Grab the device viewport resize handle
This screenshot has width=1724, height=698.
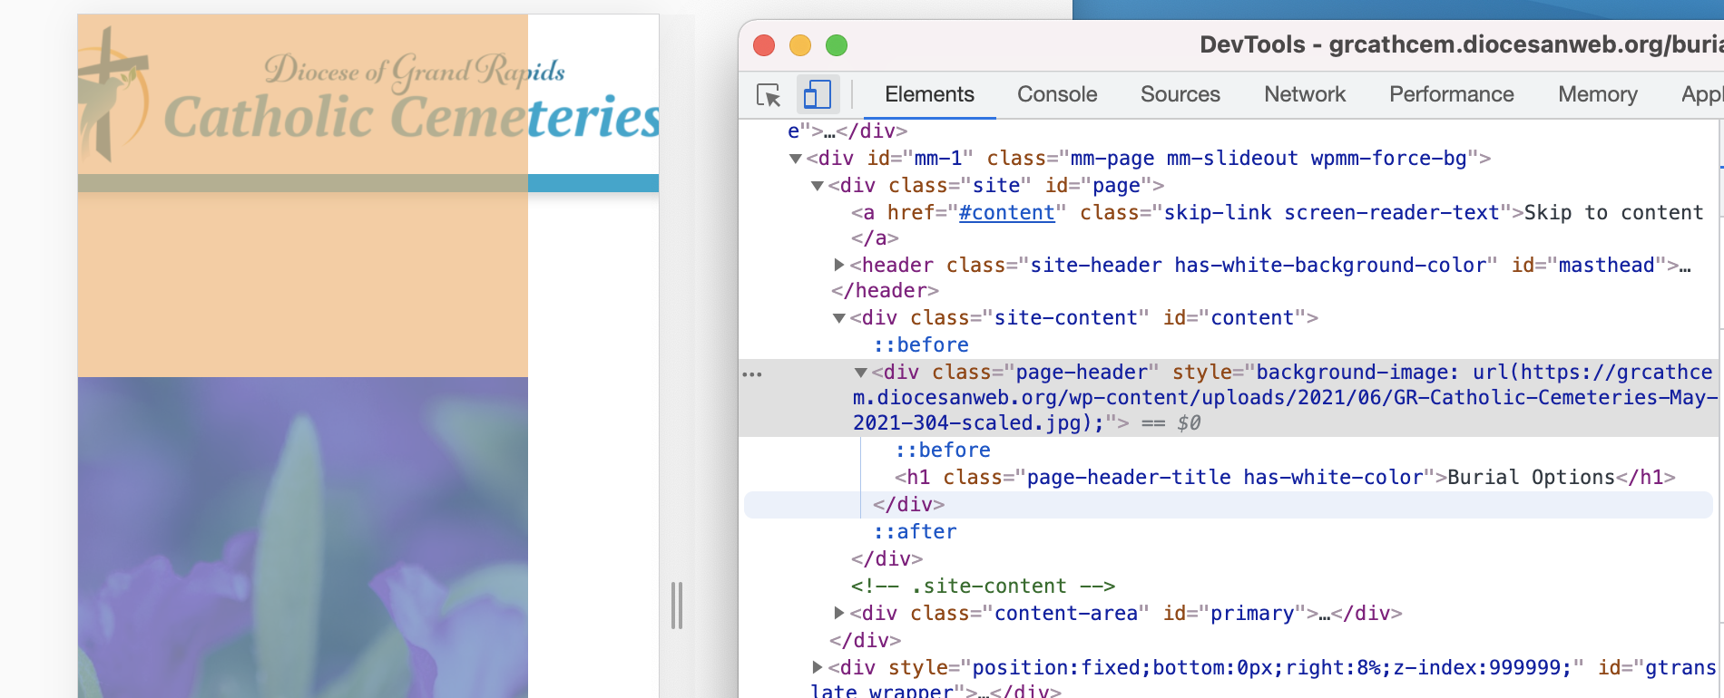pyautogui.click(x=676, y=606)
